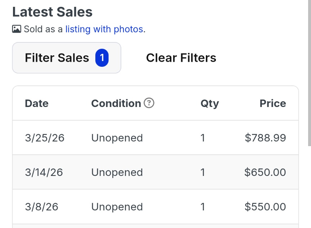
Task: Click the Qty column header
Action: (209, 103)
